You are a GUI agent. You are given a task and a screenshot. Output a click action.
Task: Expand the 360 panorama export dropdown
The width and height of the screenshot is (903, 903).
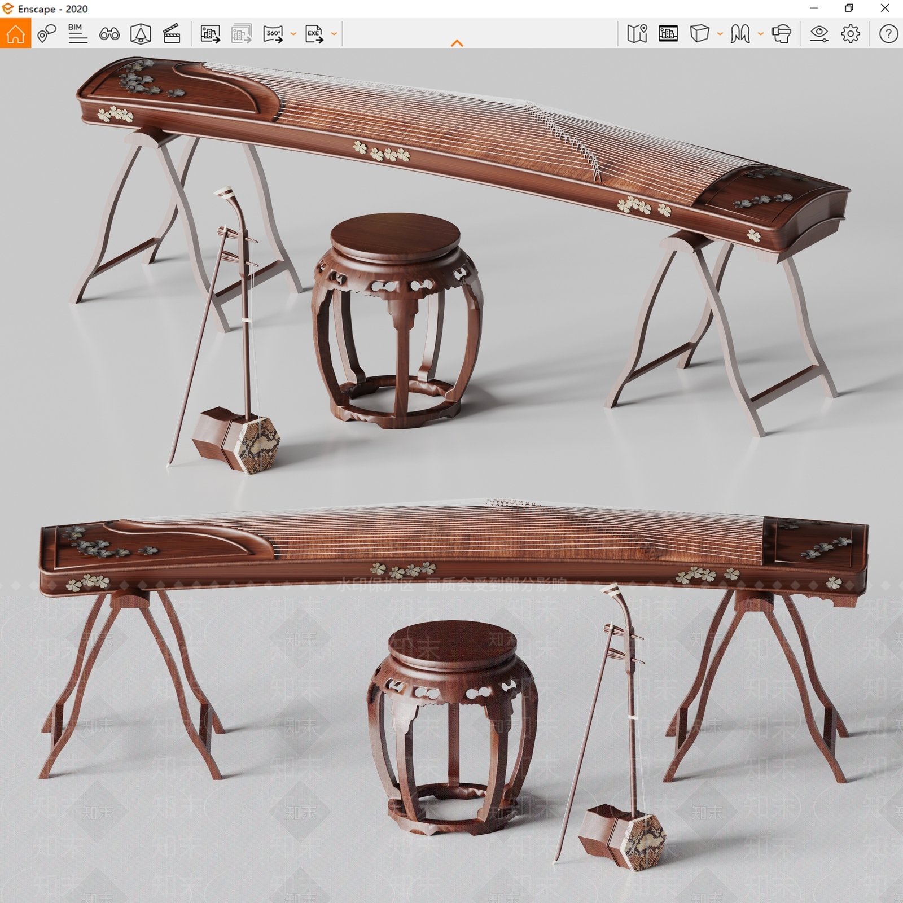click(x=293, y=34)
